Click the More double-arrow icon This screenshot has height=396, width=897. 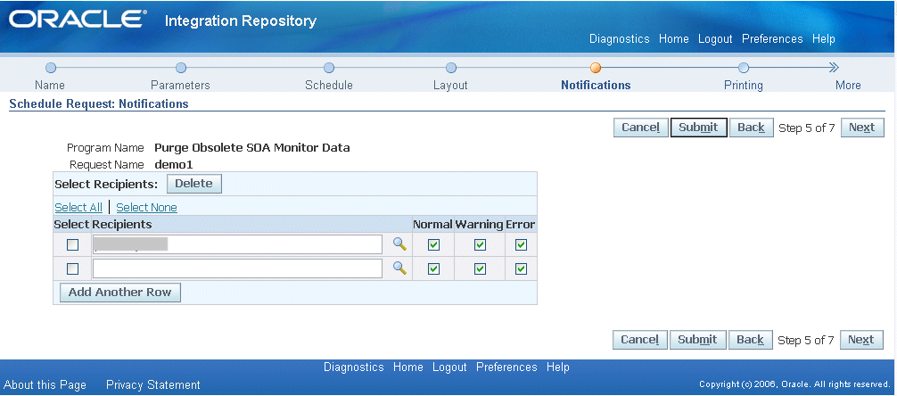point(834,68)
